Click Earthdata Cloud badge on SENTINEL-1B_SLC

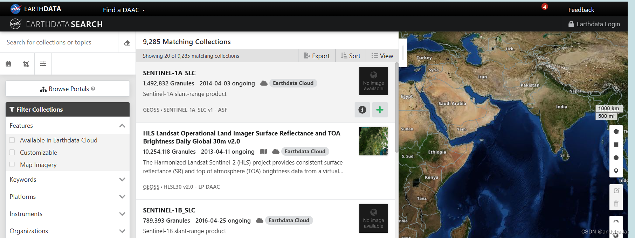(x=289, y=220)
